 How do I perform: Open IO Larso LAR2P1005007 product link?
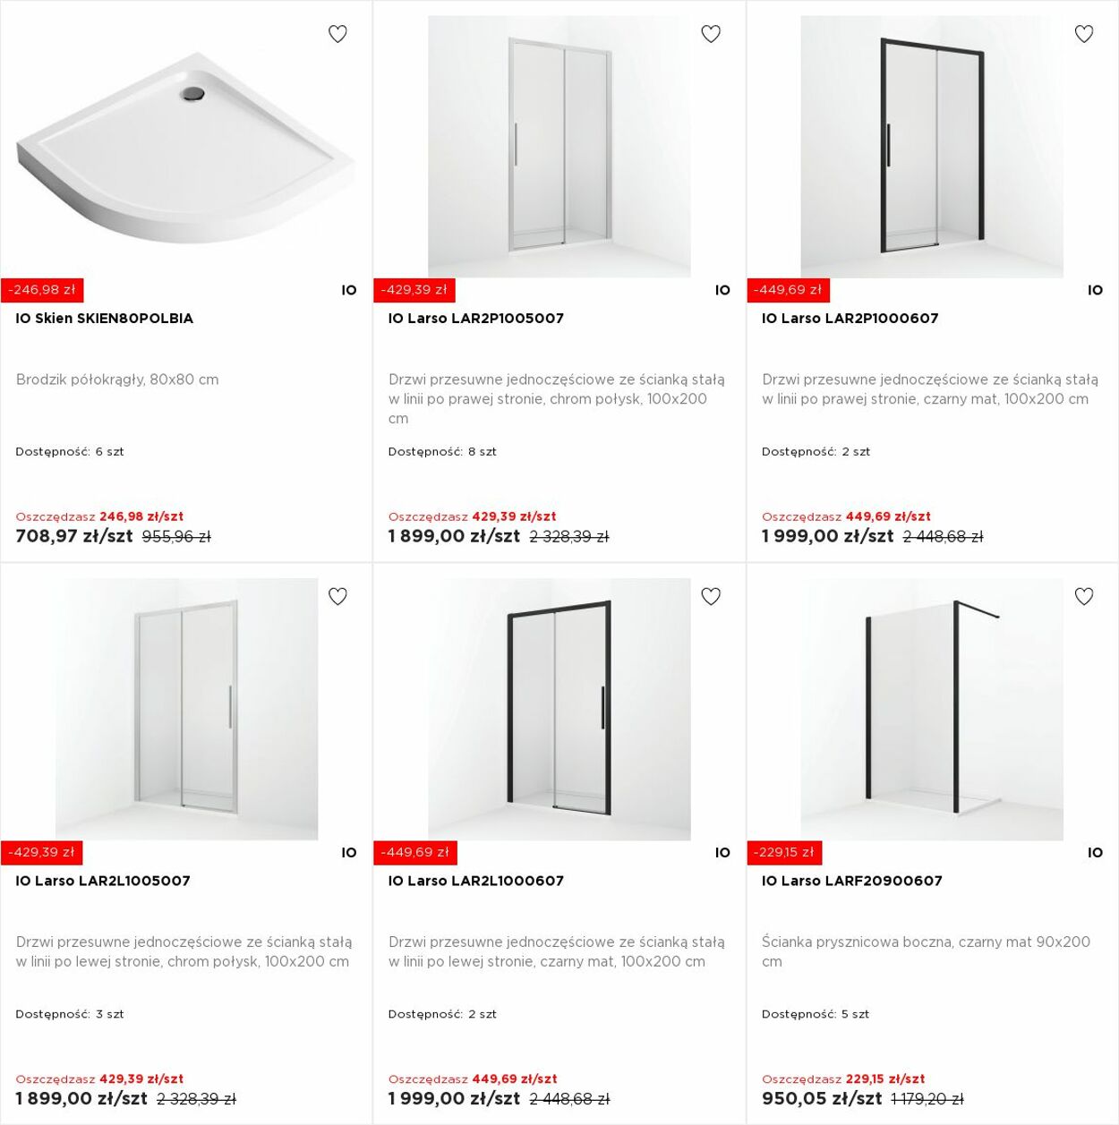click(x=476, y=319)
